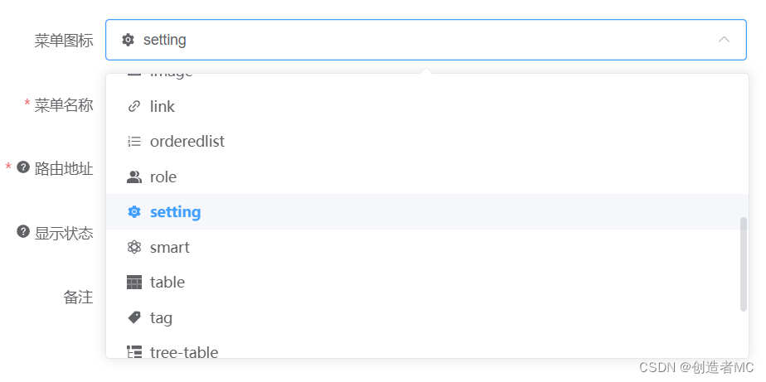Click the smart atom icon
The image size is (766, 382).
tap(134, 248)
